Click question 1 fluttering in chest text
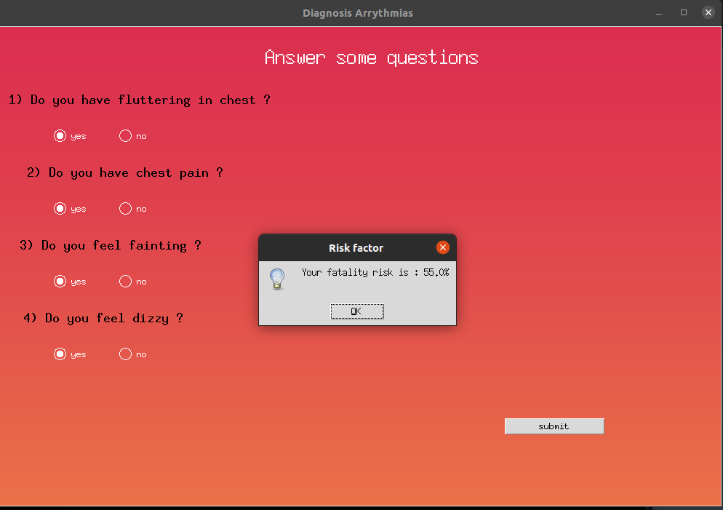 coord(139,100)
